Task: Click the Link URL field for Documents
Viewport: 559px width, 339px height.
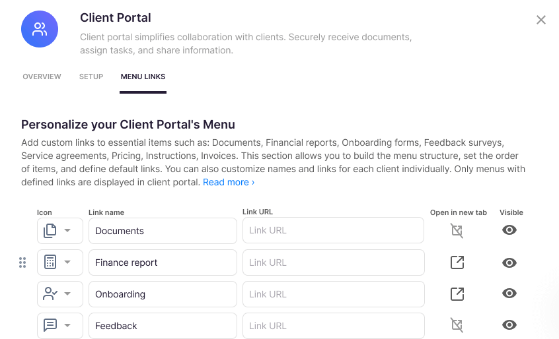Action: click(x=333, y=231)
